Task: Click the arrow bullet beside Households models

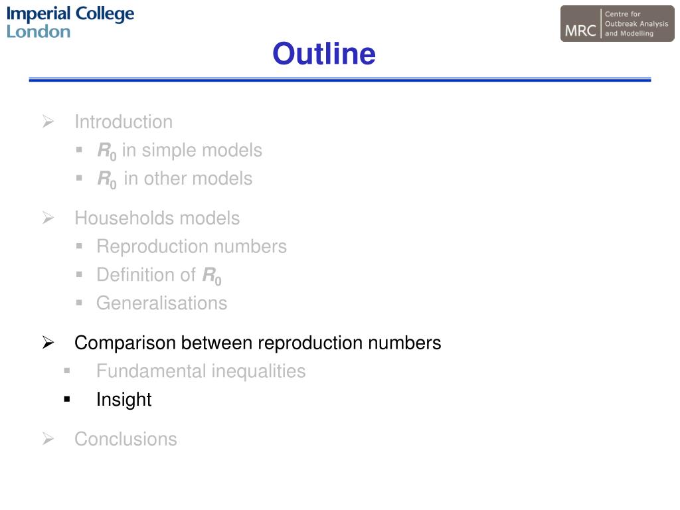Action: coord(48,218)
